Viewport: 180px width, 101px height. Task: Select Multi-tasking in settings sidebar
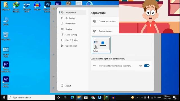tap(73, 35)
